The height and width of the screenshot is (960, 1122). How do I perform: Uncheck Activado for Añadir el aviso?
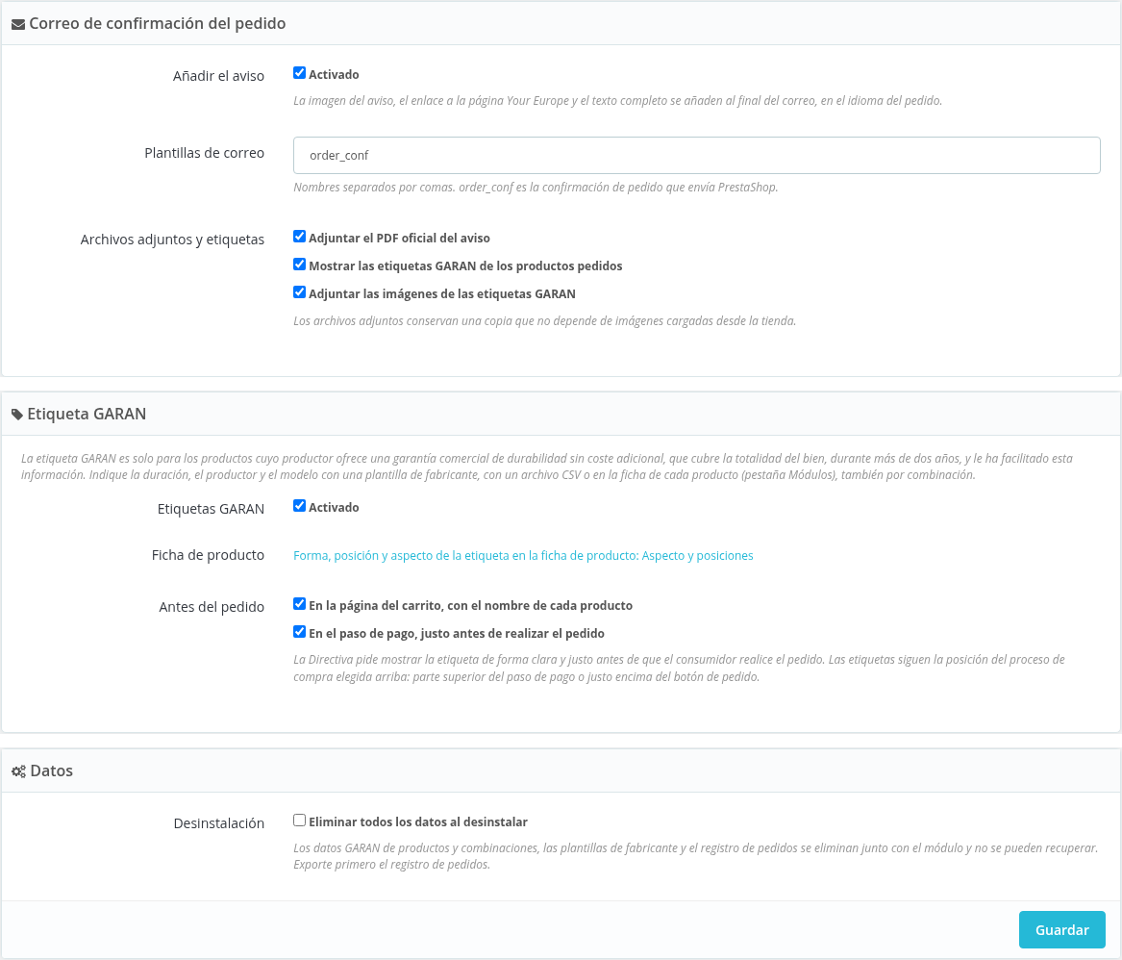tap(300, 73)
